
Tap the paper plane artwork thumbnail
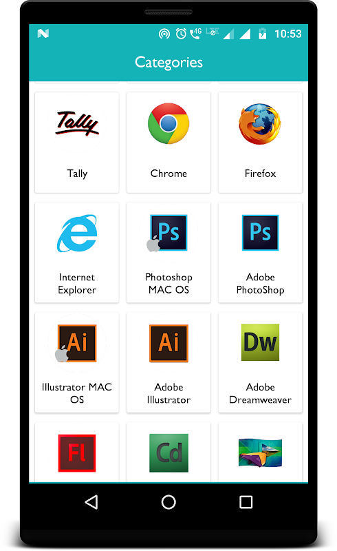(x=260, y=453)
